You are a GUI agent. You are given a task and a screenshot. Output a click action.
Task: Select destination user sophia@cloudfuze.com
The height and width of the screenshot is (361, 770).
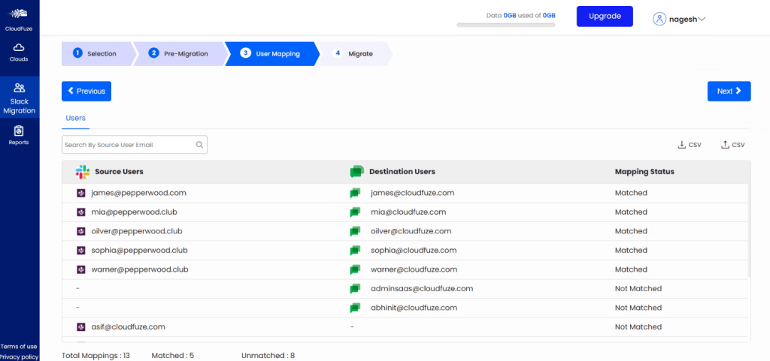coord(414,251)
